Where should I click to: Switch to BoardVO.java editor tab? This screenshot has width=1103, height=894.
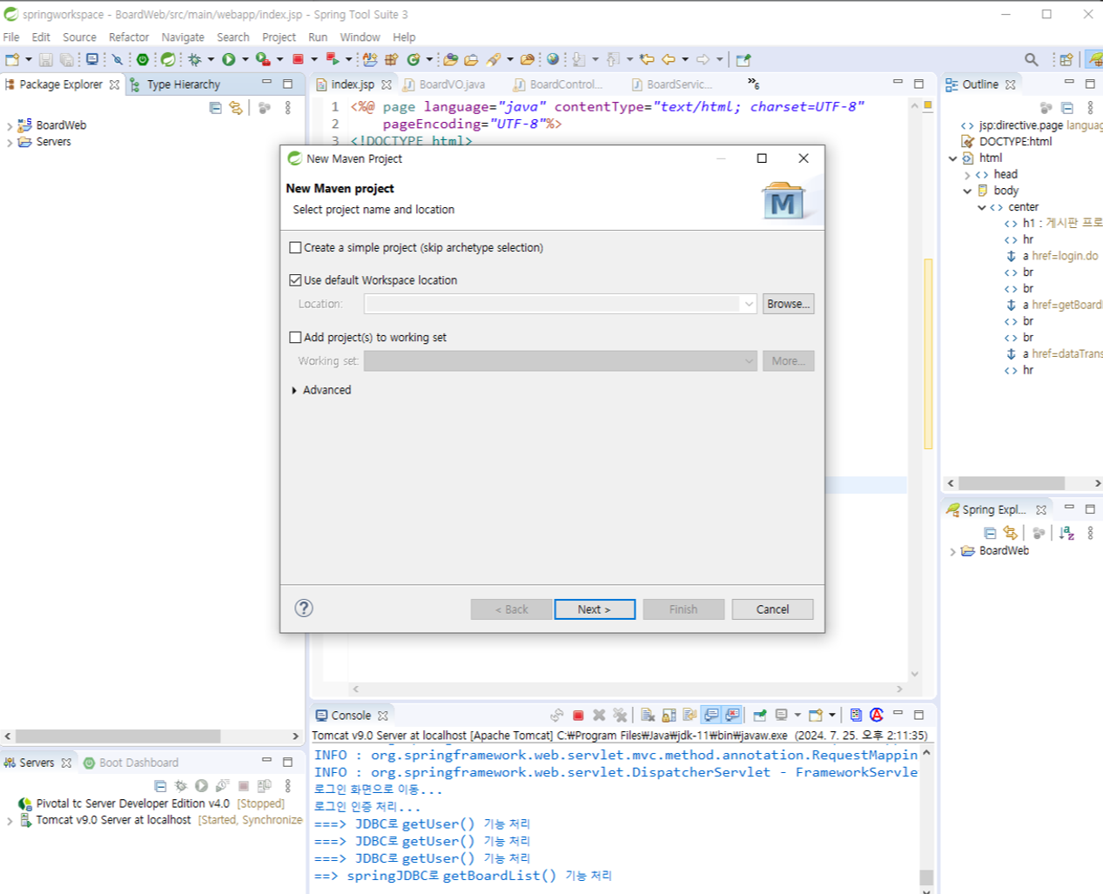click(x=444, y=84)
